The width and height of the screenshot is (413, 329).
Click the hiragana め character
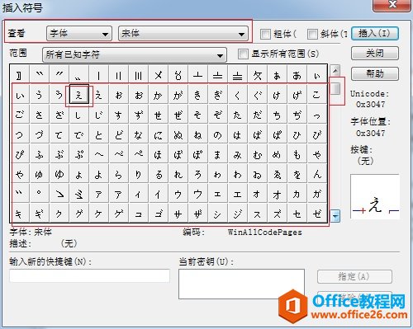(x=277, y=154)
